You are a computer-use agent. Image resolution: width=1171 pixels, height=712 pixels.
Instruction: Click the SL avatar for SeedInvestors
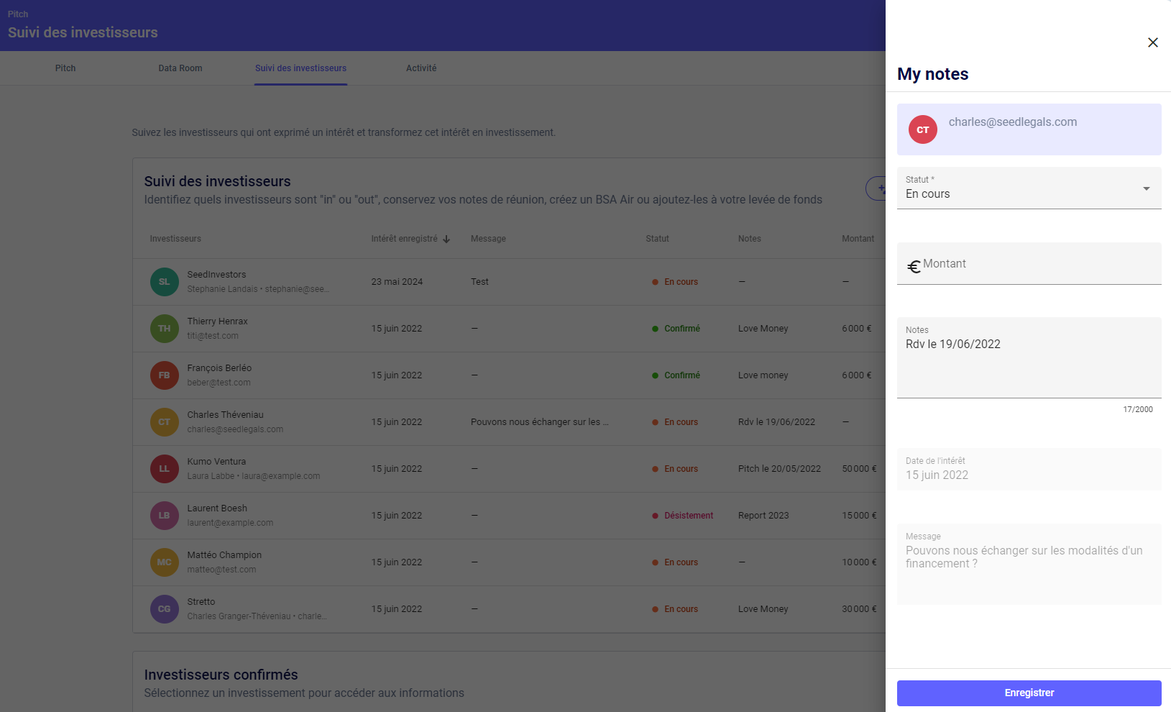pyautogui.click(x=164, y=282)
